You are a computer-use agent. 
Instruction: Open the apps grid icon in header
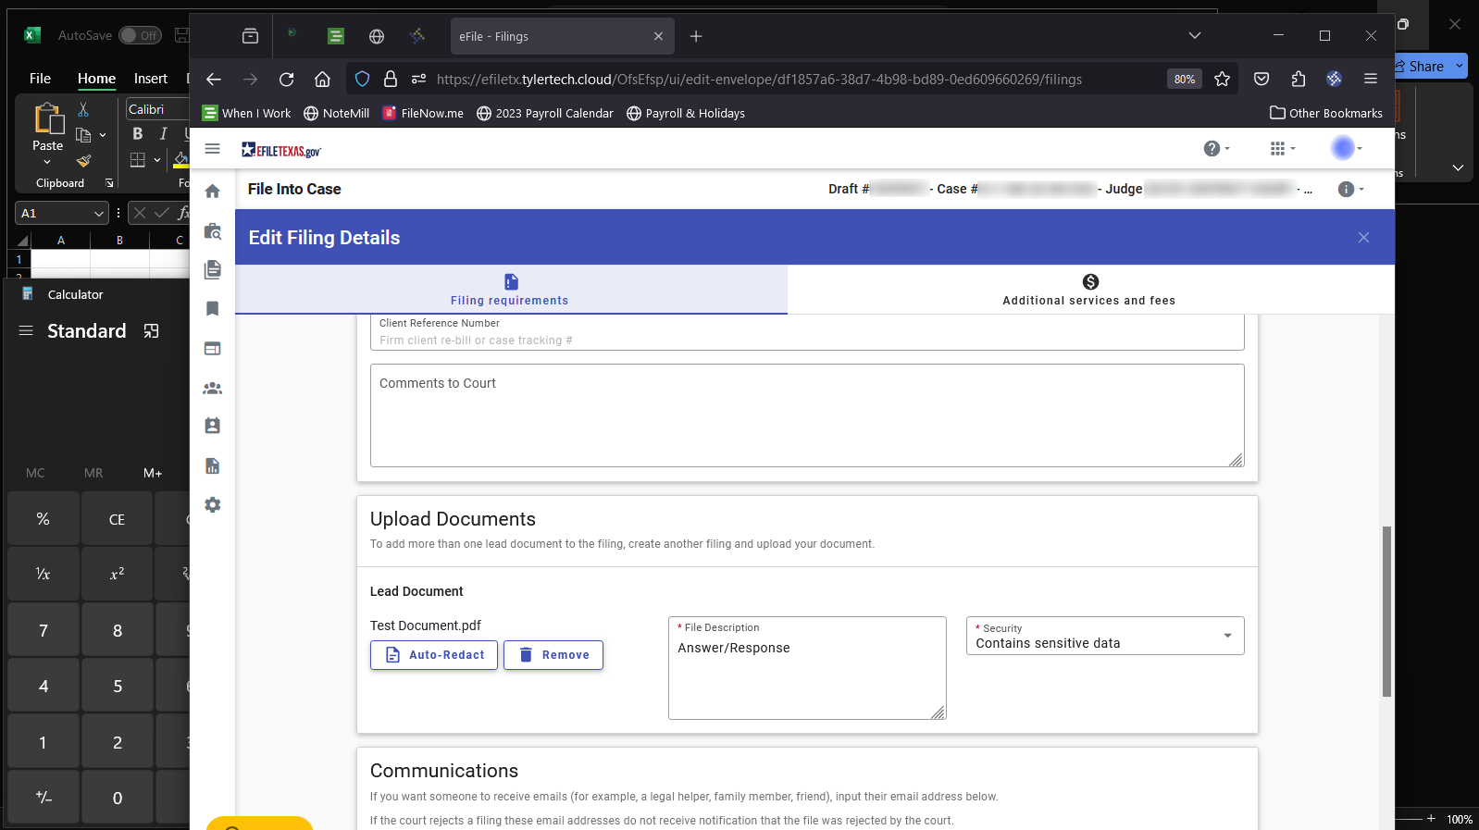pyautogui.click(x=1277, y=149)
